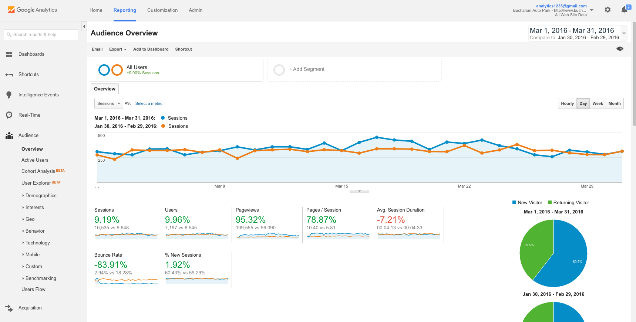This screenshot has height=322, width=636.
Task: Click the Google Analytics logo
Action: point(32,10)
